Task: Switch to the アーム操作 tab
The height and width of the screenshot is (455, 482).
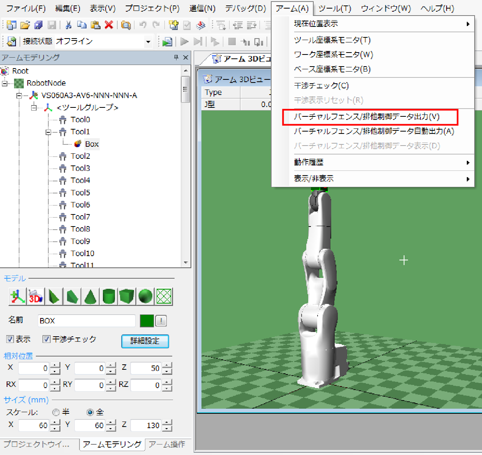Action: [167, 444]
